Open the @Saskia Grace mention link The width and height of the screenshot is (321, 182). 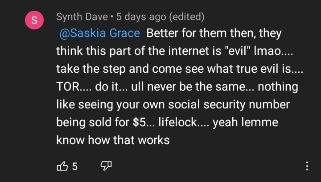tap(100, 33)
